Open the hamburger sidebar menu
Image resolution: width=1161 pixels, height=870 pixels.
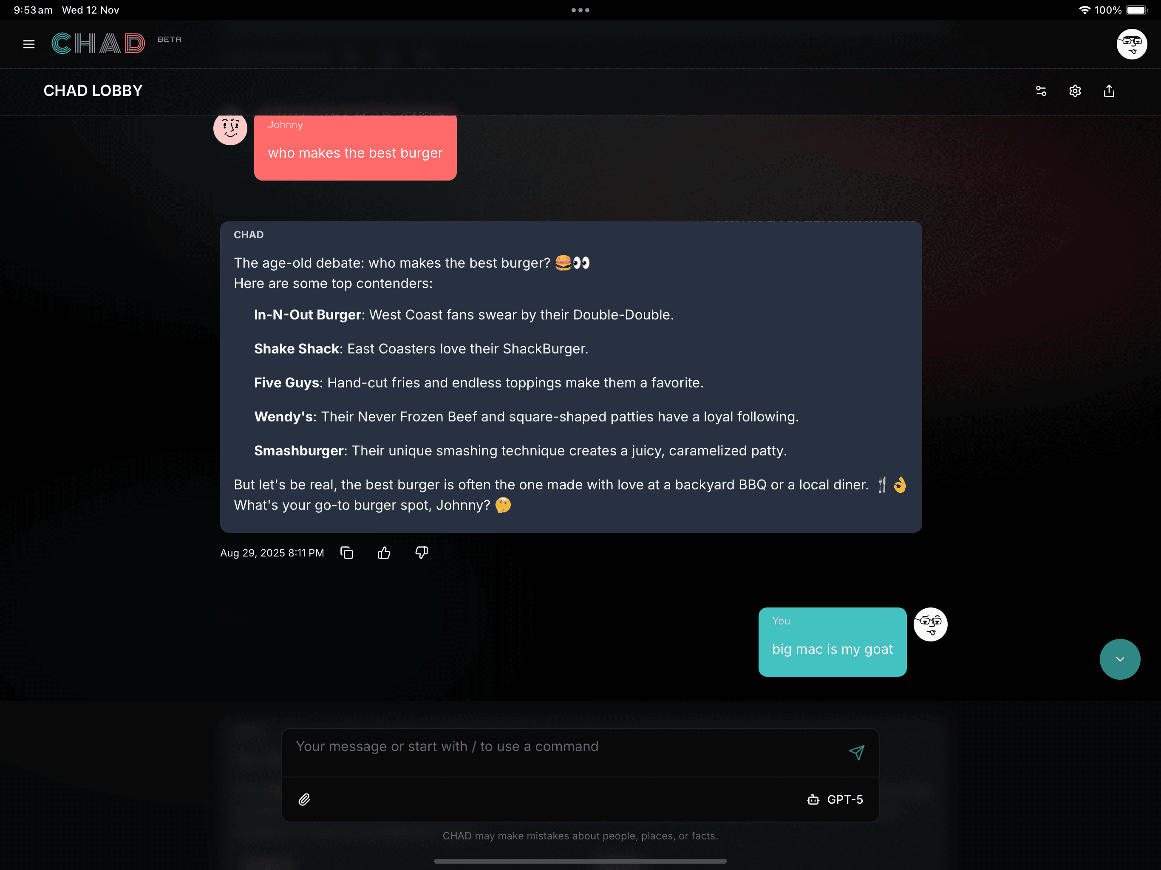point(29,44)
